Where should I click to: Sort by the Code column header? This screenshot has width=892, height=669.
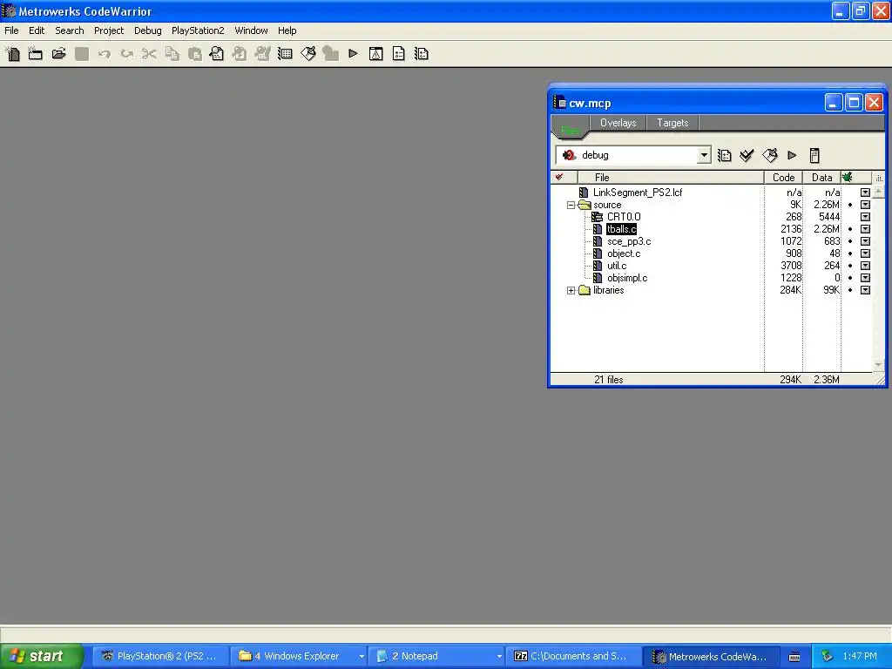[x=783, y=178]
